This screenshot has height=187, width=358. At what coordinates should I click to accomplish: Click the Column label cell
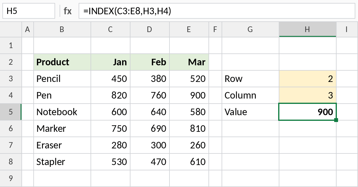click(250, 95)
